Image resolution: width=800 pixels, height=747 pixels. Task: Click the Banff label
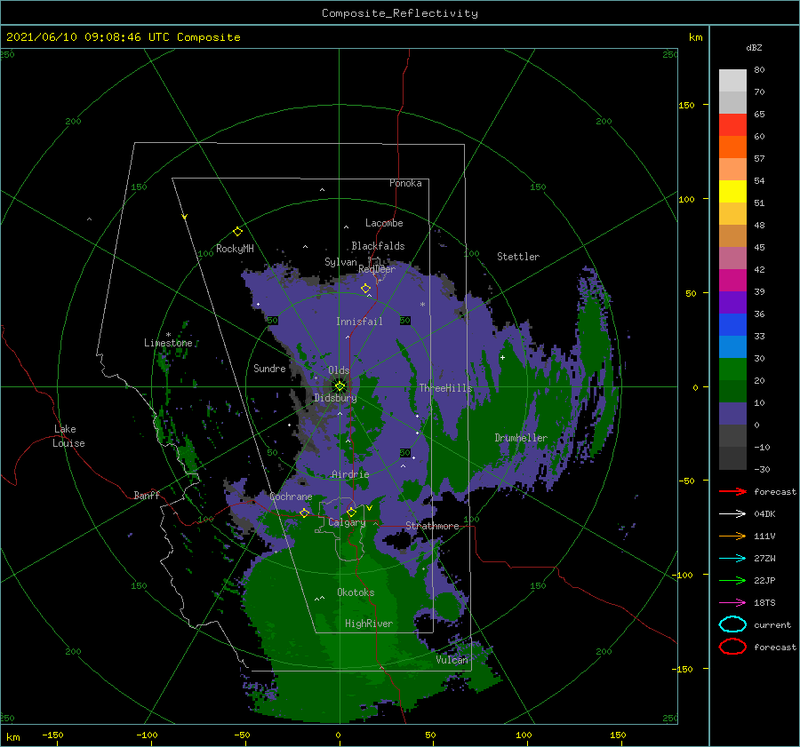coord(147,495)
